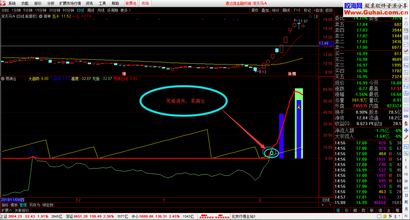Click the F12 trading sidebar icon
Image resolution: width=410 pixels, height=220 pixels.
pos(406,86)
